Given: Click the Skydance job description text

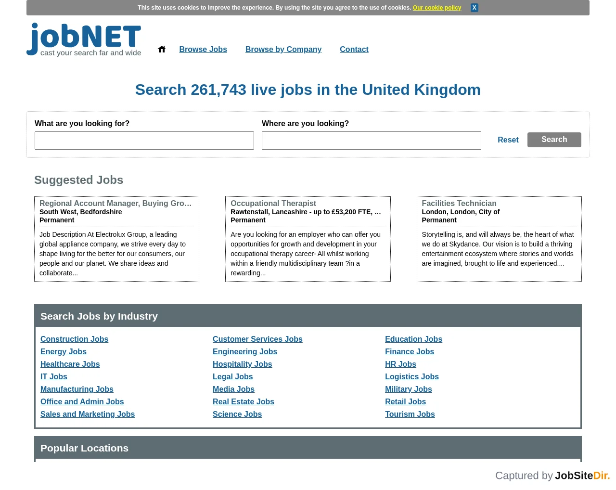Looking at the screenshot, I should pyautogui.click(x=498, y=249).
